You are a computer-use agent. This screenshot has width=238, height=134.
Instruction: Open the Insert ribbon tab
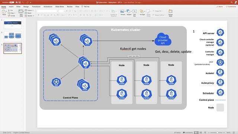(11, 7)
